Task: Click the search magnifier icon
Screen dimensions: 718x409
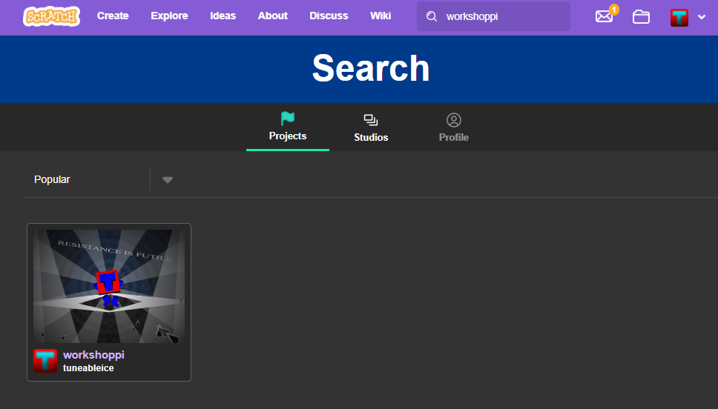Action: tap(432, 16)
